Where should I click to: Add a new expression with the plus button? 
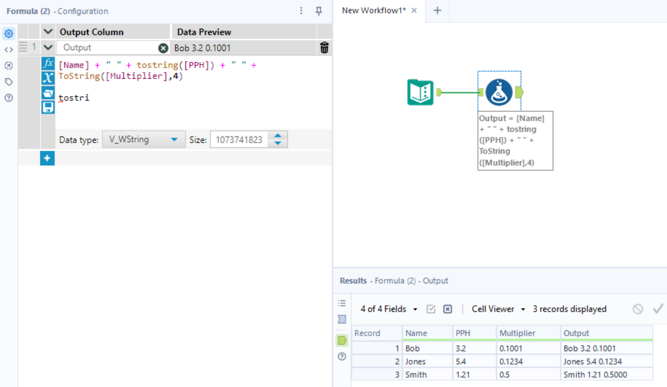[47, 158]
